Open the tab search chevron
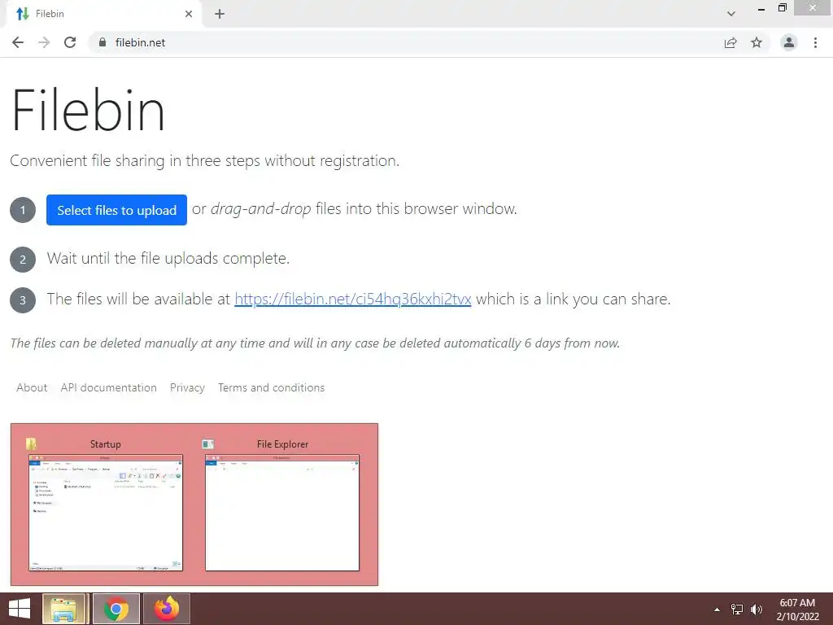Image resolution: width=833 pixels, height=625 pixels. (731, 14)
